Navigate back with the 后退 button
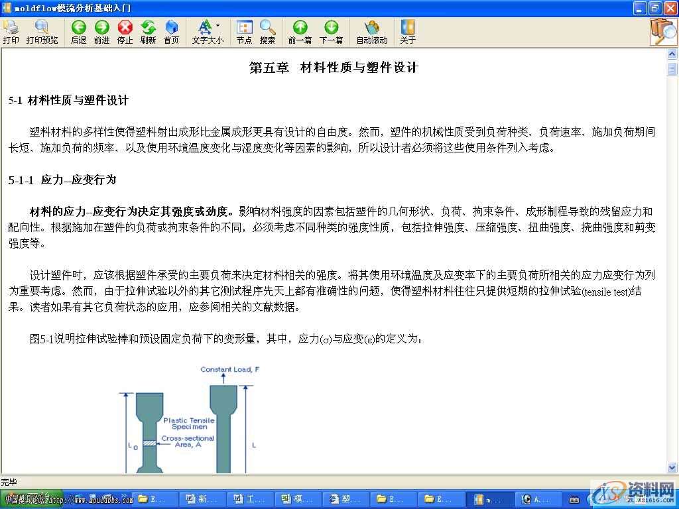 tap(78, 31)
